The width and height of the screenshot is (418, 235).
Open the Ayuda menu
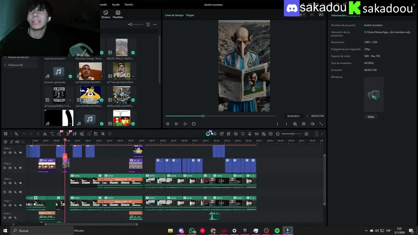(116, 5)
